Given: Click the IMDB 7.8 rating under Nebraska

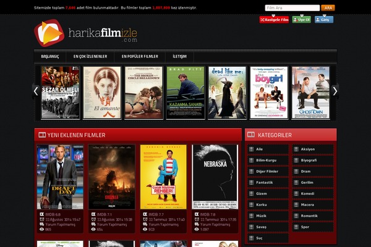Looking at the screenshot, I should (208, 214).
